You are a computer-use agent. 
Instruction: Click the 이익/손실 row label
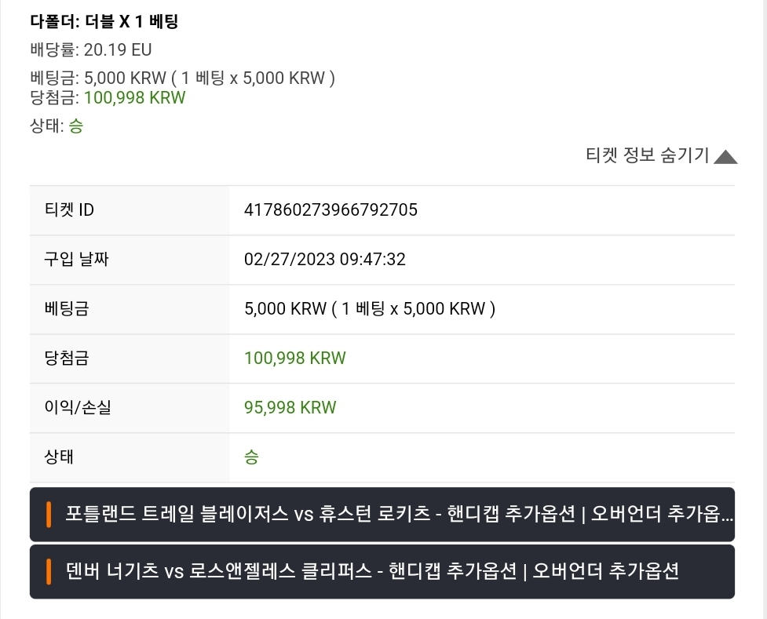[x=78, y=408]
